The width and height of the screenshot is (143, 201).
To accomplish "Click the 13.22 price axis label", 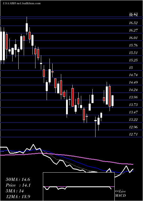I will (133, 120).
